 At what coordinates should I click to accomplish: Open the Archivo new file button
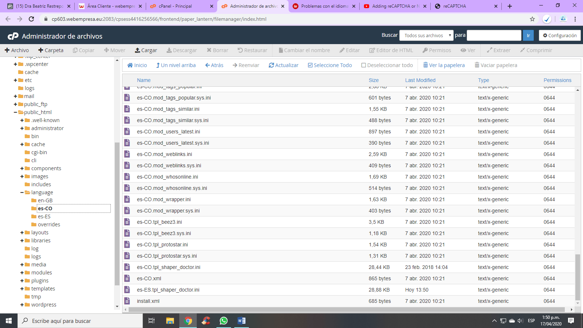pyautogui.click(x=17, y=50)
